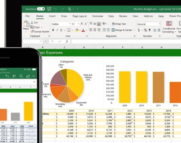Screen dimensions: 181x143
Task: Click the Wrap Text button
Action: tap(119, 24)
